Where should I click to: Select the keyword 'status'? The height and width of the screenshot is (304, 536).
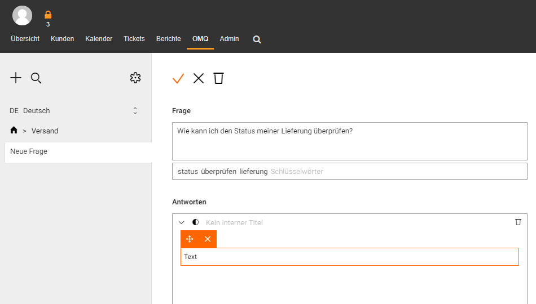click(188, 171)
